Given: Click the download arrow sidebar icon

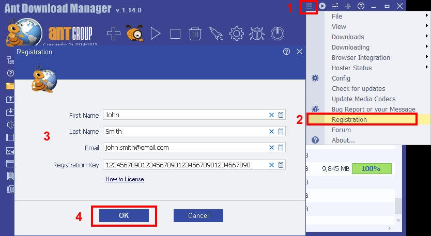Looking at the screenshot, I should (x=10, y=112).
